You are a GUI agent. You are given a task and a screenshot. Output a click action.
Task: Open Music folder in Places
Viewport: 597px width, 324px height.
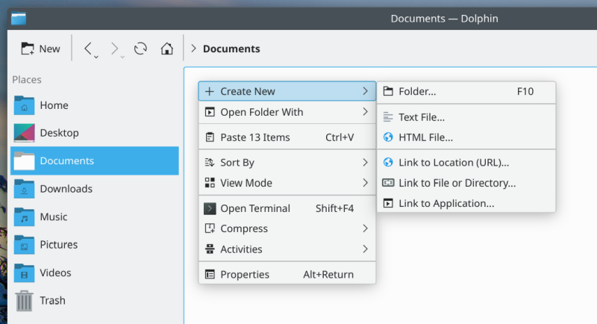(x=53, y=216)
